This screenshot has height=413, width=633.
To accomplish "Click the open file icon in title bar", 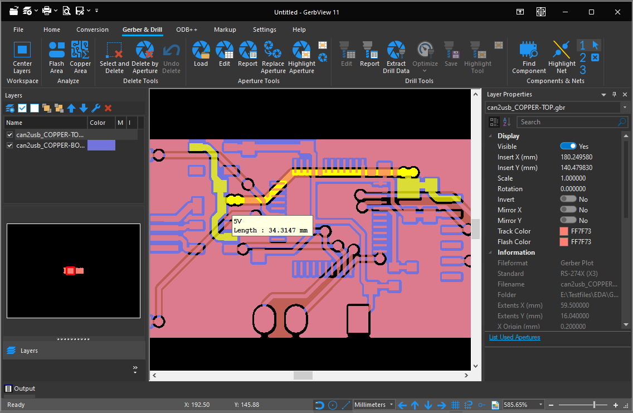I will click(x=14, y=11).
